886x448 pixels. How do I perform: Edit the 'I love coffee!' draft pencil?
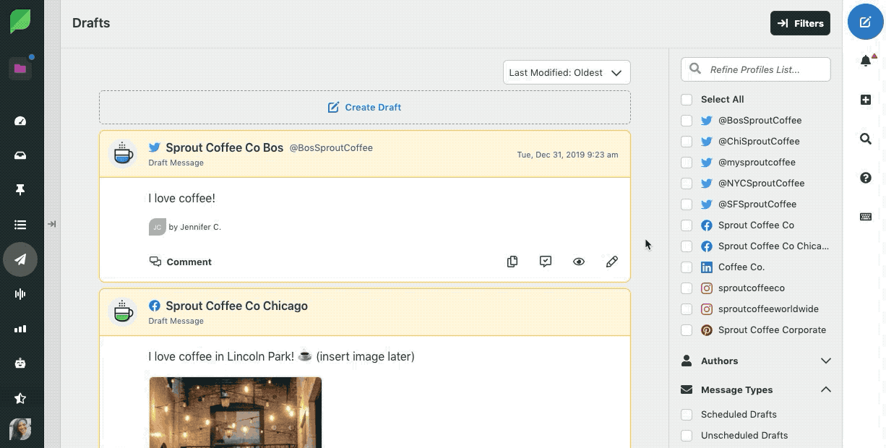click(x=612, y=262)
